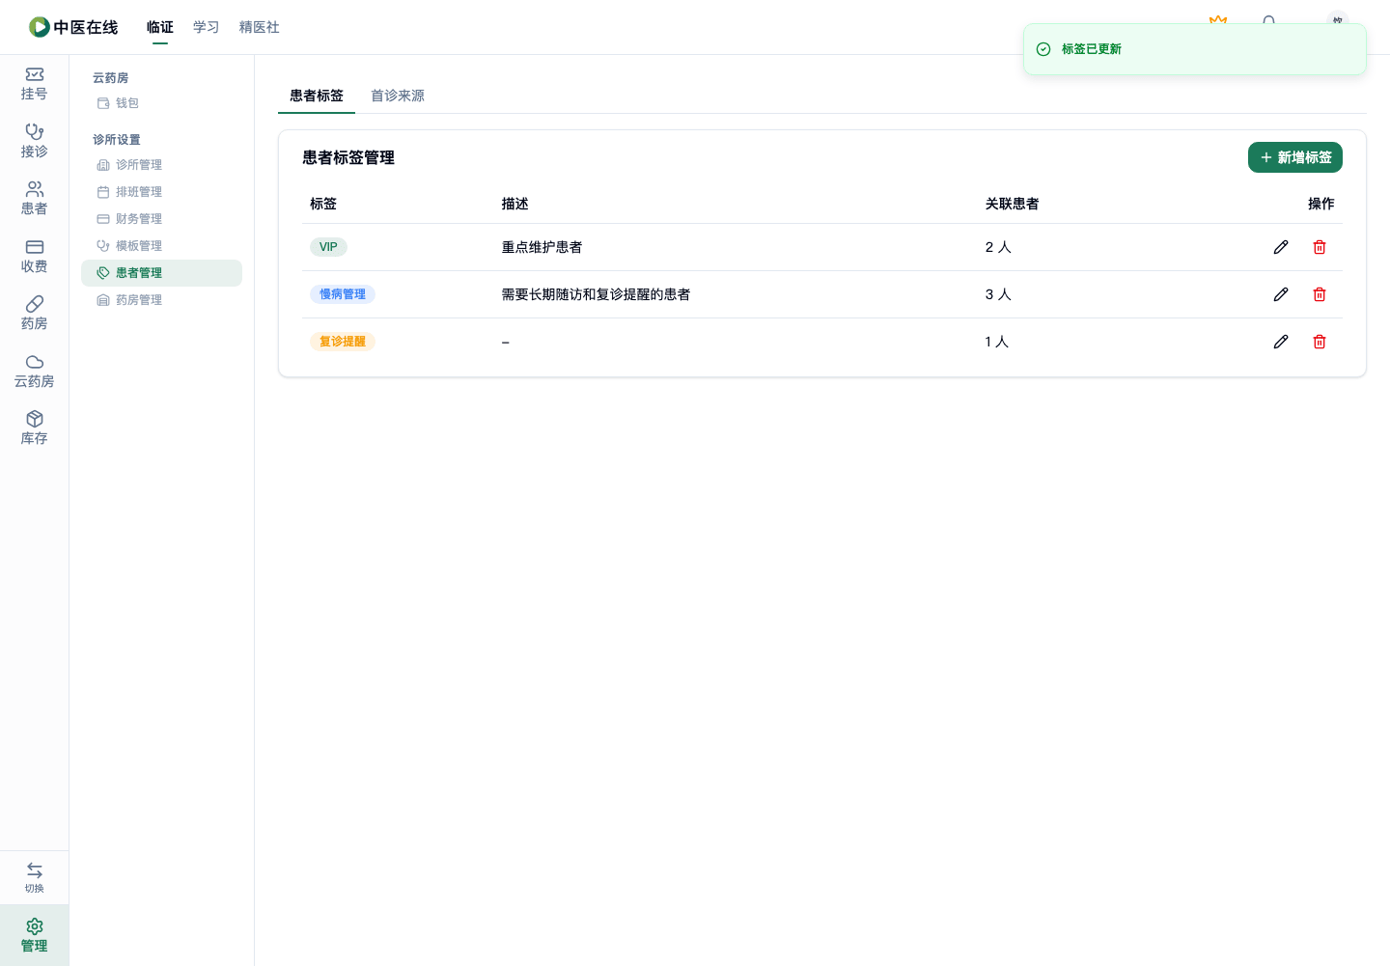The width and height of the screenshot is (1390, 966).
Task: Edit the 复诊提醒 tag pencil icon
Action: click(x=1281, y=342)
